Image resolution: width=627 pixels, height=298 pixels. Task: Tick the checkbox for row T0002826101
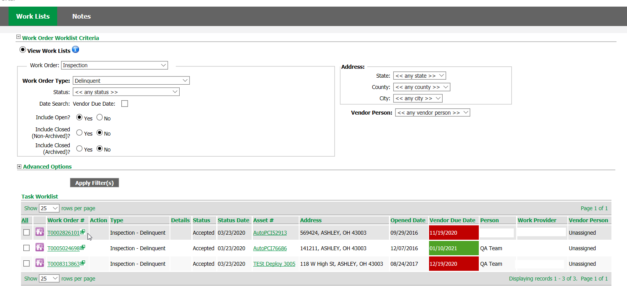[x=26, y=232]
